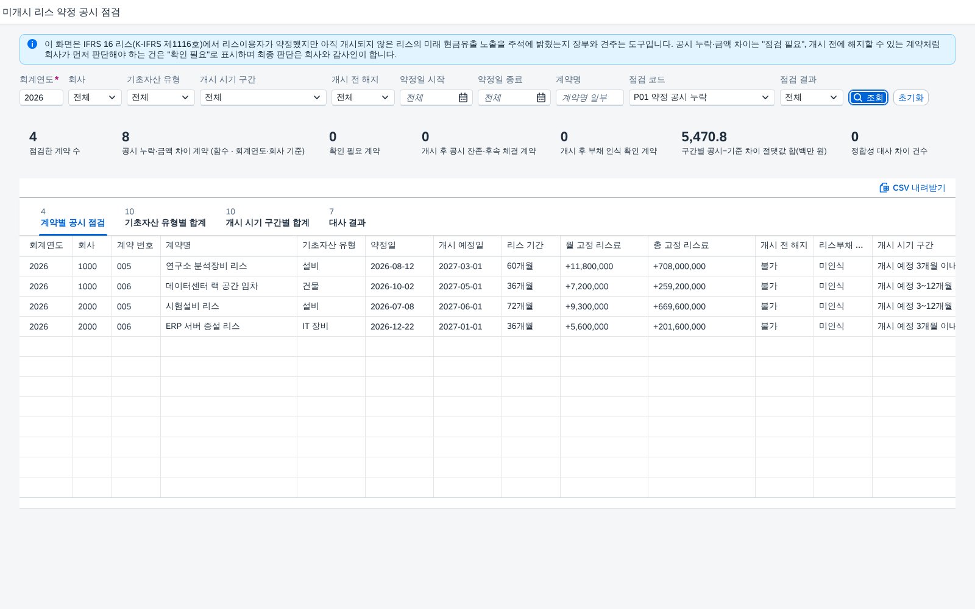Click the 2027-05-01 start date cell

(x=467, y=286)
